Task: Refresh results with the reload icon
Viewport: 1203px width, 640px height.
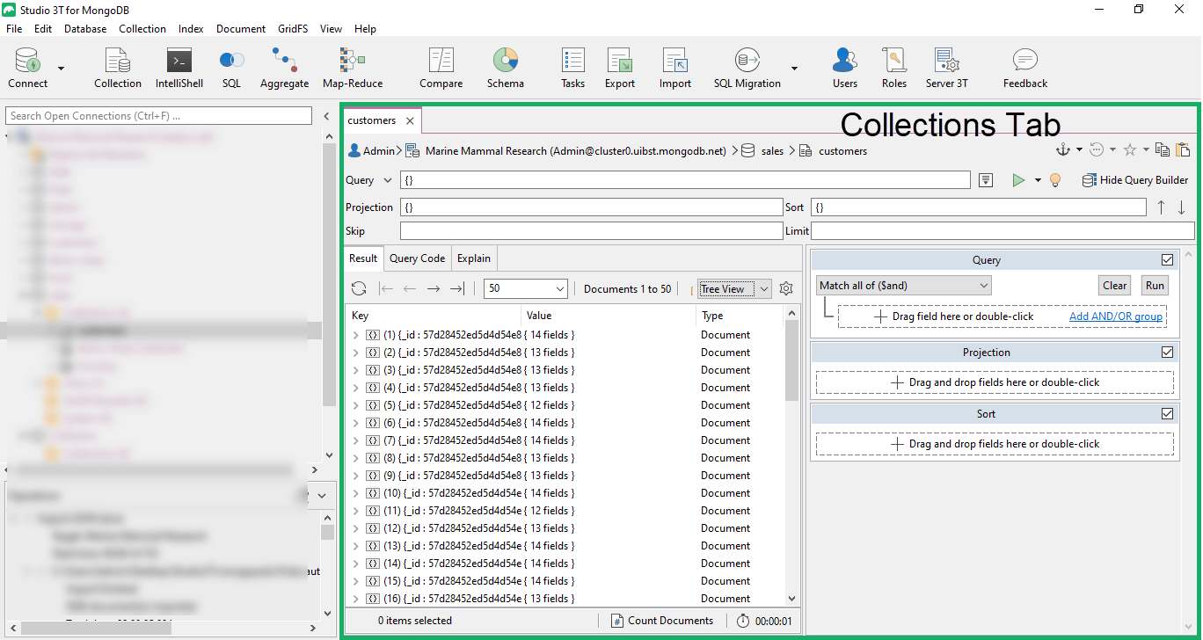Action: (359, 288)
